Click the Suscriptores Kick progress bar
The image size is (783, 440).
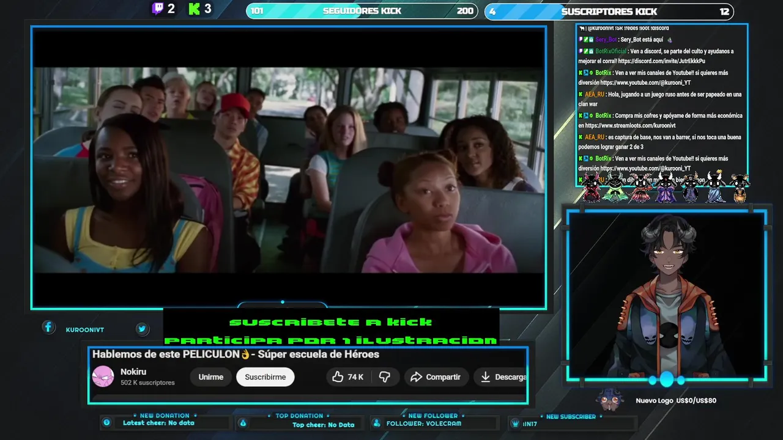609,11
